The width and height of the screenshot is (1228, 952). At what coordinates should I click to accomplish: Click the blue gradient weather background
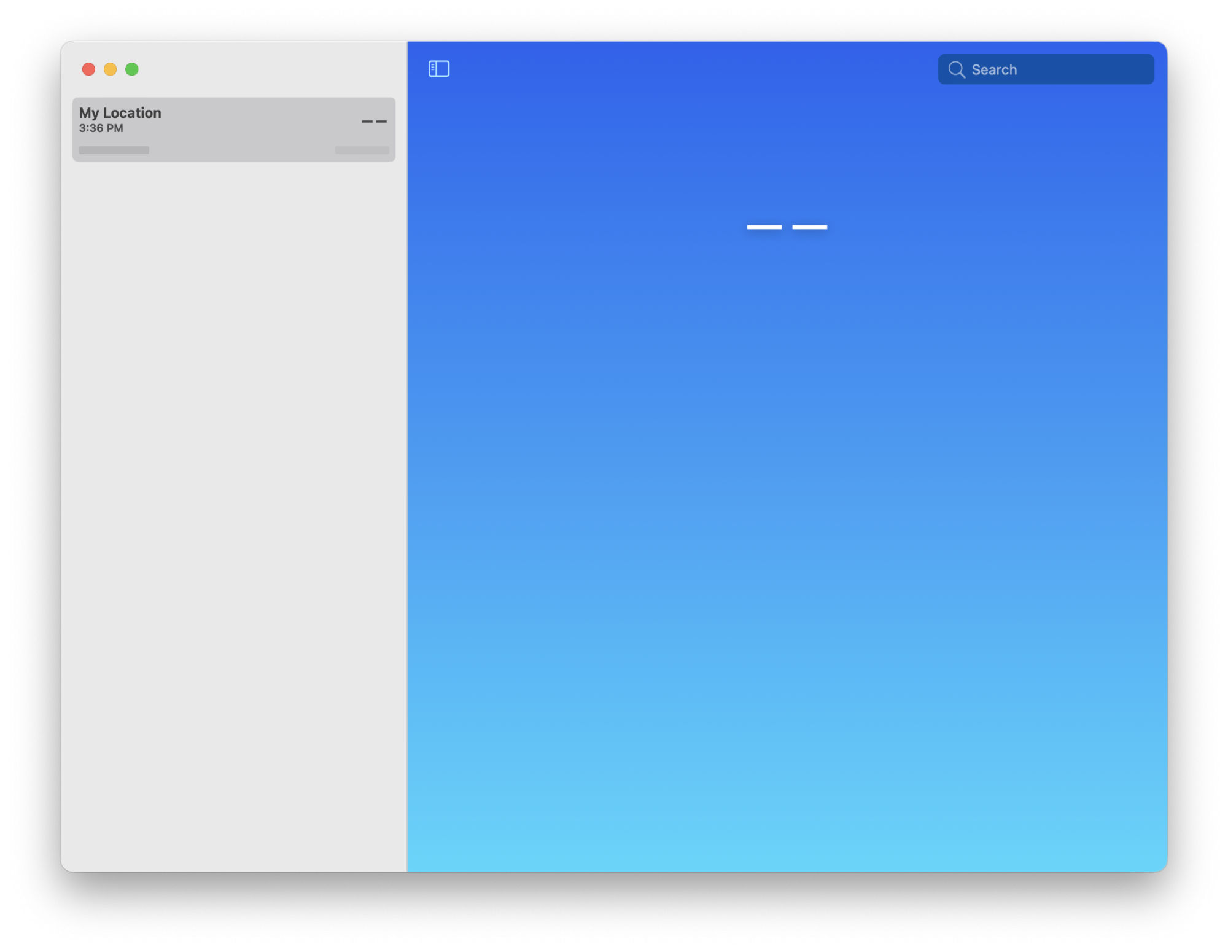[786, 553]
